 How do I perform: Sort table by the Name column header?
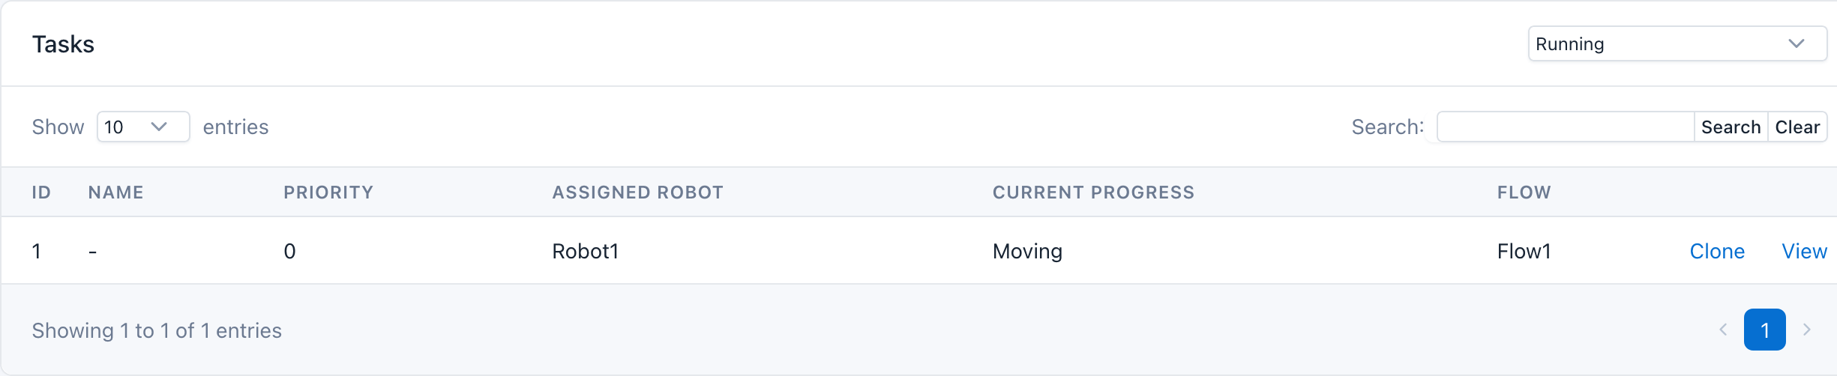click(115, 192)
